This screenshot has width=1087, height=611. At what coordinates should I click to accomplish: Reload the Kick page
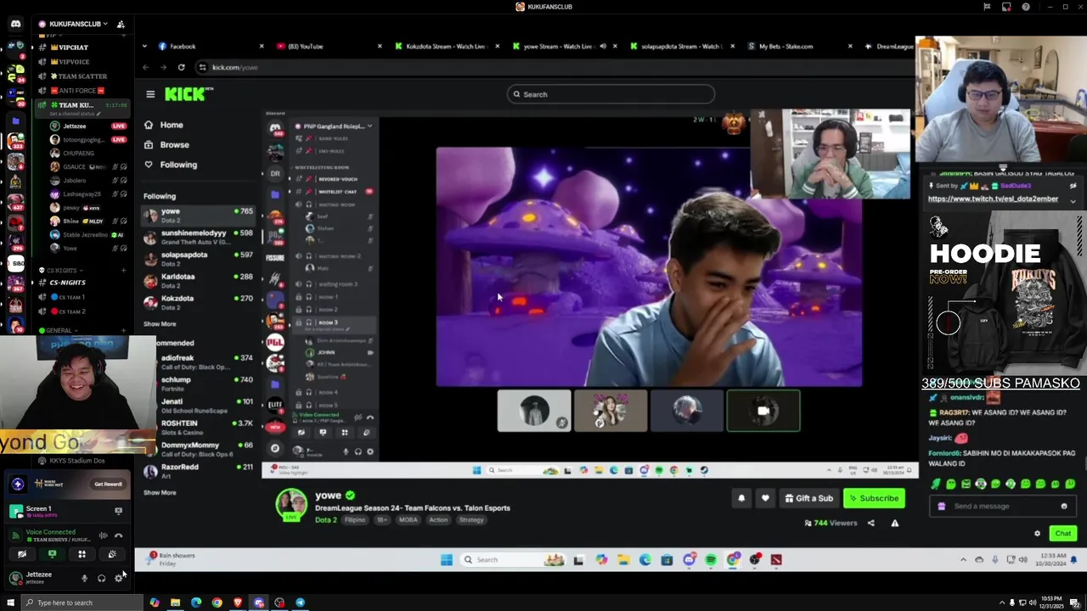(181, 67)
